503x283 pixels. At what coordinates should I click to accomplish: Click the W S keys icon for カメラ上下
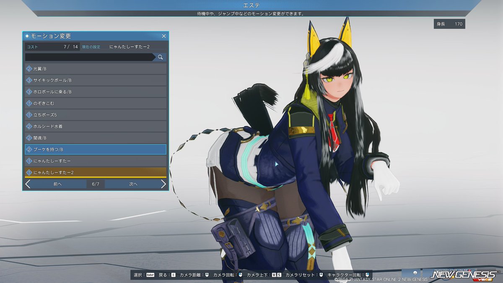pyautogui.click(x=276, y=275)
